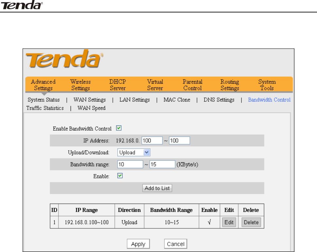The width and height of the screenshot is (317, 252).
Task: Click the Direction column header
Action: (129, 210)
